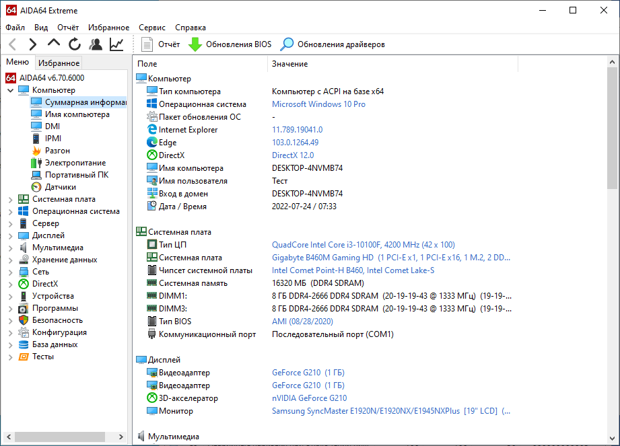The width and height of the screenshot is (620, 446).
Task: Click the DirectX Xbox icon in the tree
Action: click(x=24, y=284)
